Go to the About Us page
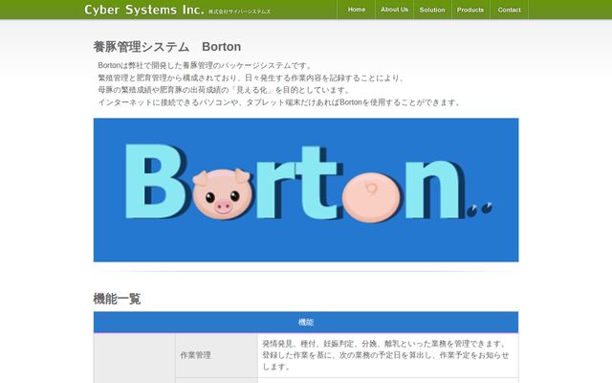This screenshot has height=383, width=612. (394, 10)
